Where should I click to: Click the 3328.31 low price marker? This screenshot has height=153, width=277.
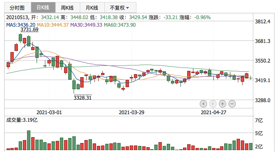(x=82, y=98)
